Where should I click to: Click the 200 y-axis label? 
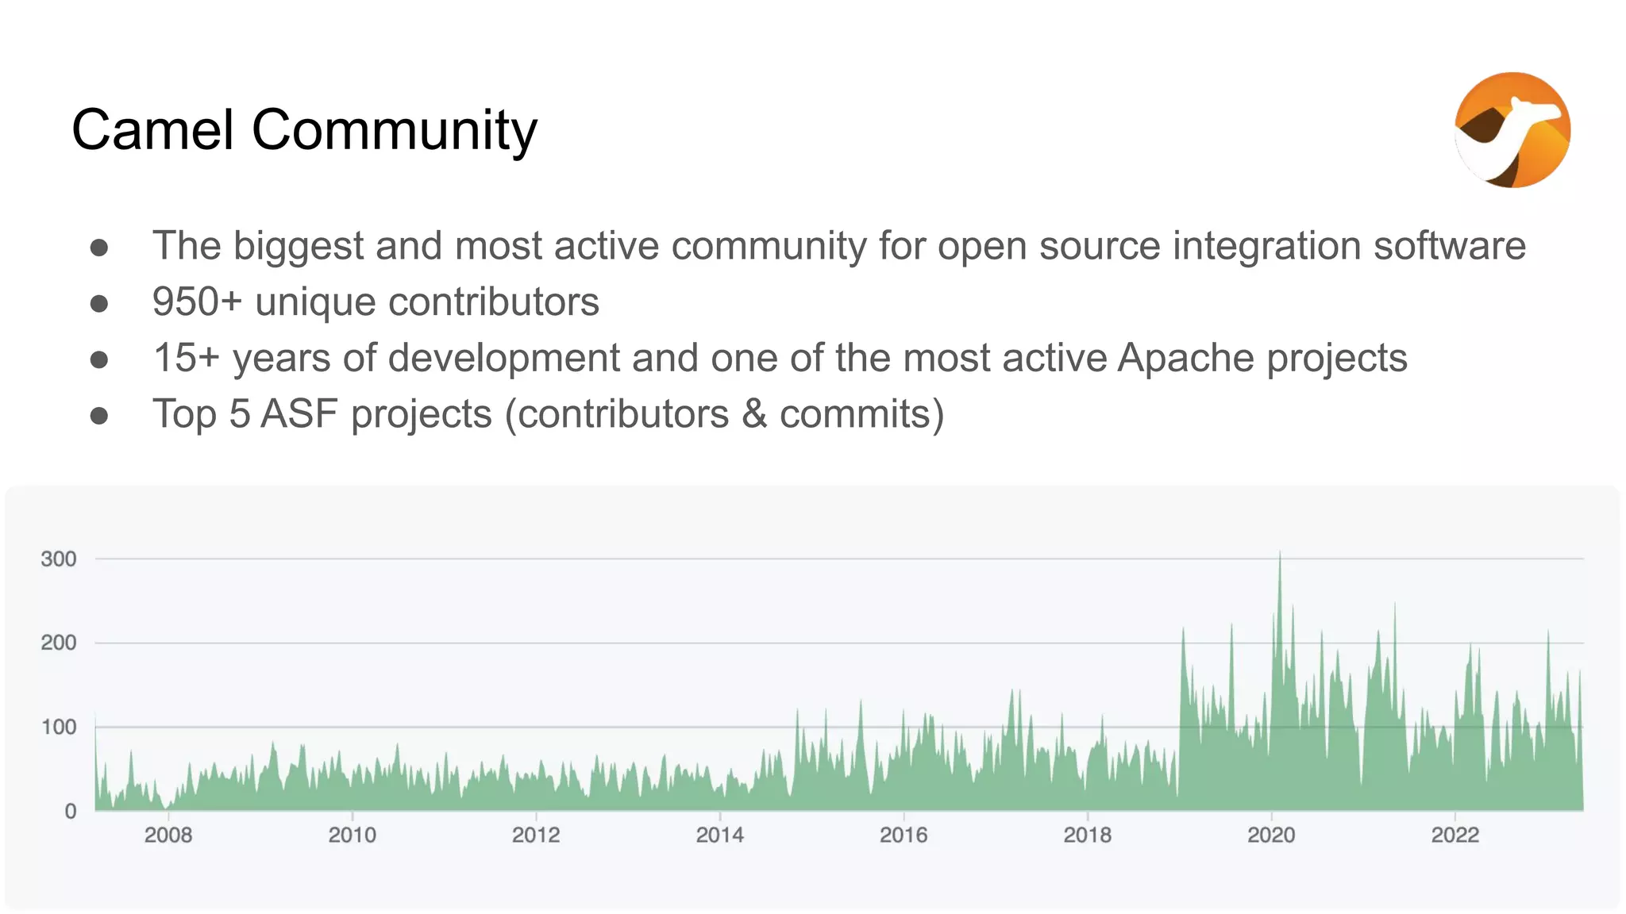tap(59, 643)
